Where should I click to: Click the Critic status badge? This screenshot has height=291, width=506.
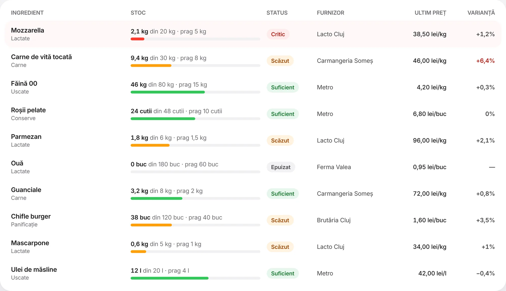[x=278, y=34]
